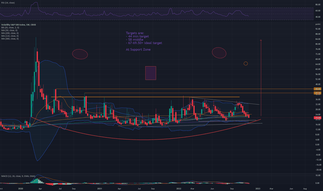Image resolution: width=323 pixels, height=191 pixels.
Task: Select the '- 58 middle' annotation line
Action: pos(134,40)
